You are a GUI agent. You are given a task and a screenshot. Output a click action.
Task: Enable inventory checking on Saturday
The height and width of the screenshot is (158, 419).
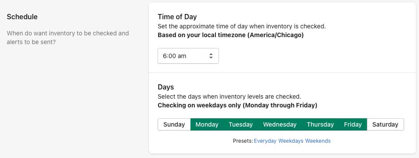pos(385,124)
